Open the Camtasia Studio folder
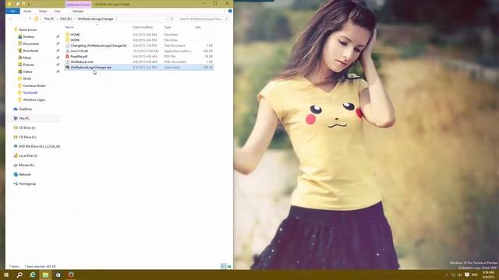The height and width of the screenshot is (280, 499). coord(34,86)
